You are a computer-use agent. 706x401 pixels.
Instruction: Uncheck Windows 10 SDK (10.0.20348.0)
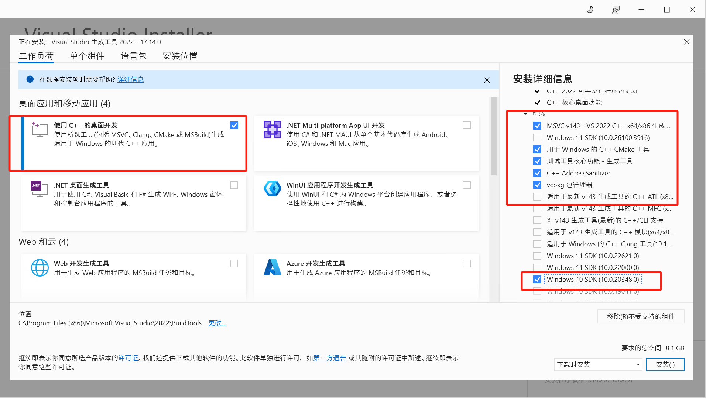point(537,280)
